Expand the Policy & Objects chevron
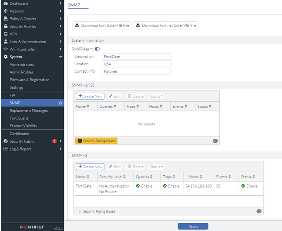282x231 pixels. [x=60, y=19]
